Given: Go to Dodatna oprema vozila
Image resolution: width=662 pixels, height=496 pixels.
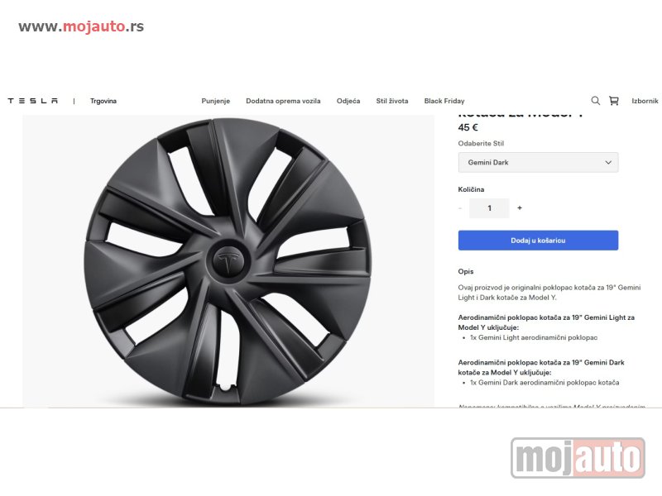Looking at the screenshot, I should [x=283, y=101].
